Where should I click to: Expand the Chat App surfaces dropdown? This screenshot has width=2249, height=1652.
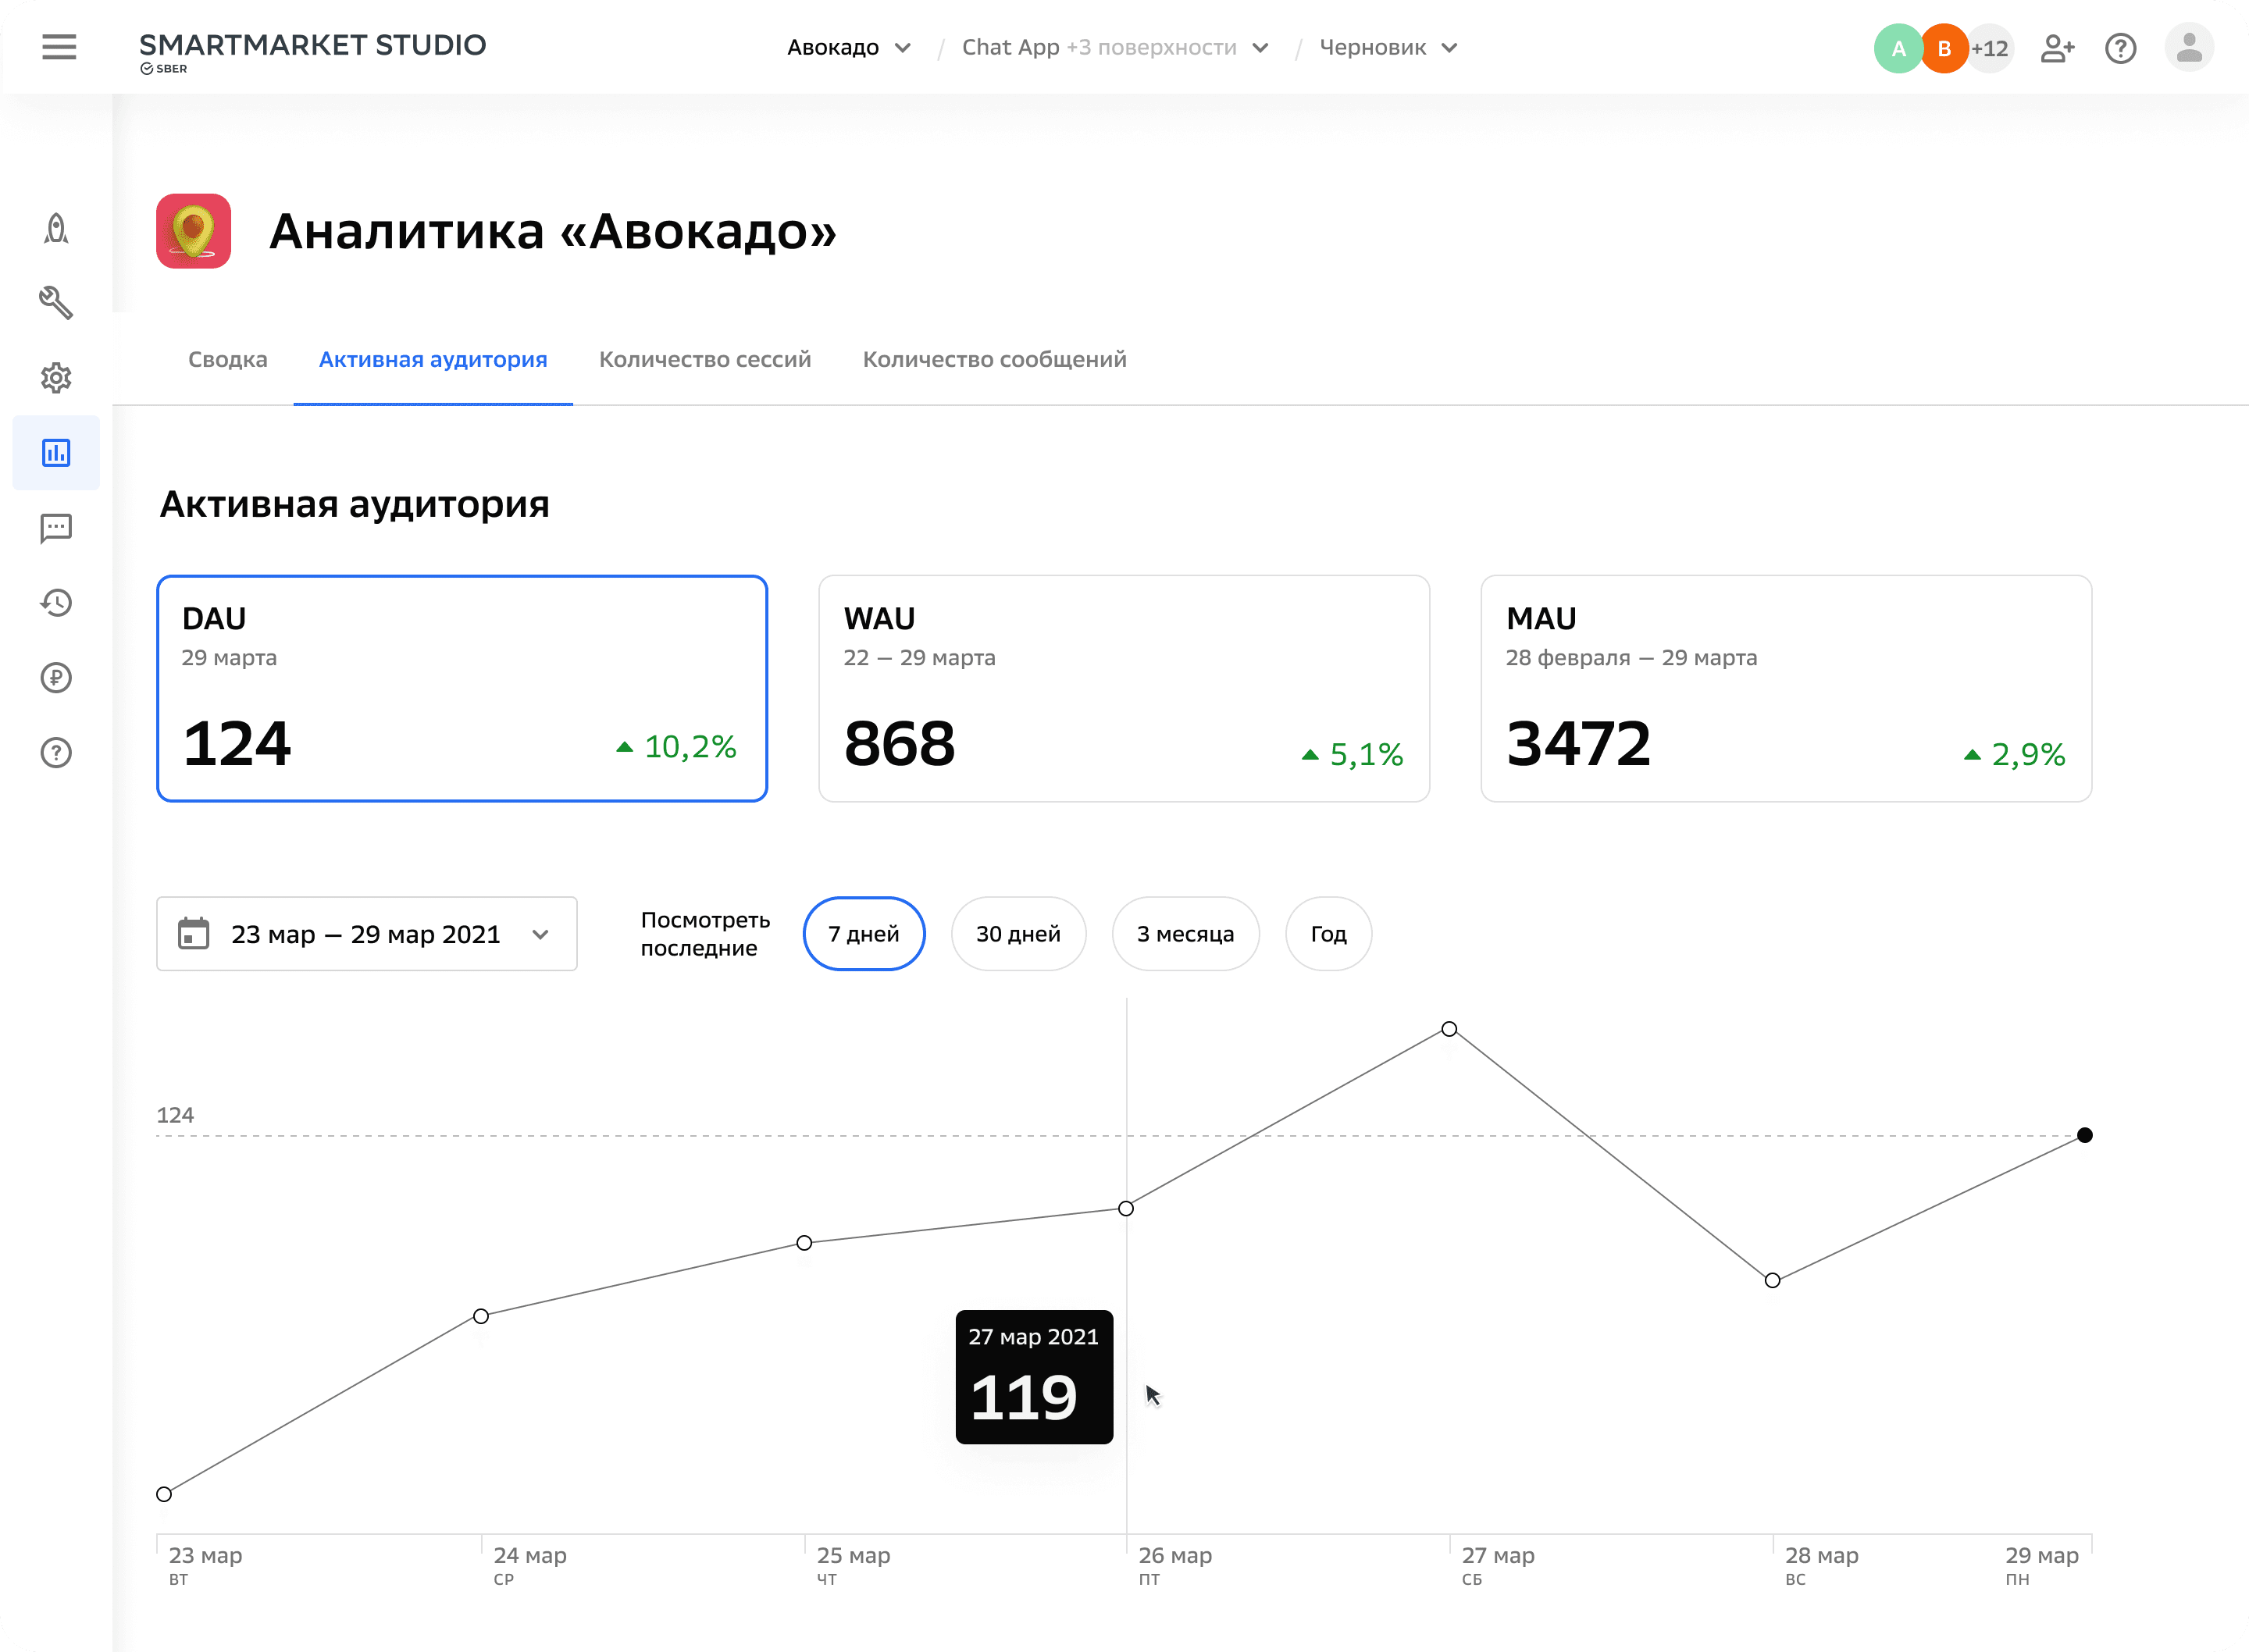click(1114, 48)
